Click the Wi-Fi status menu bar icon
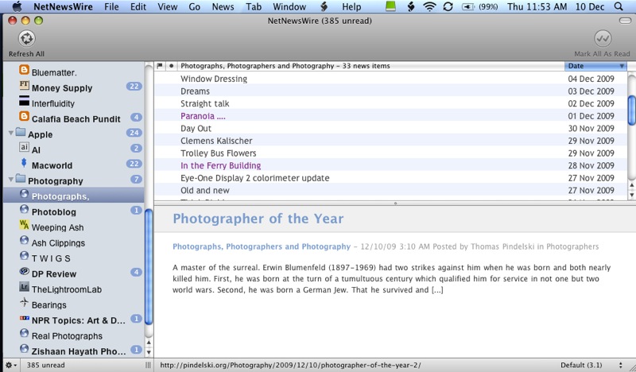 pos(429,6)
